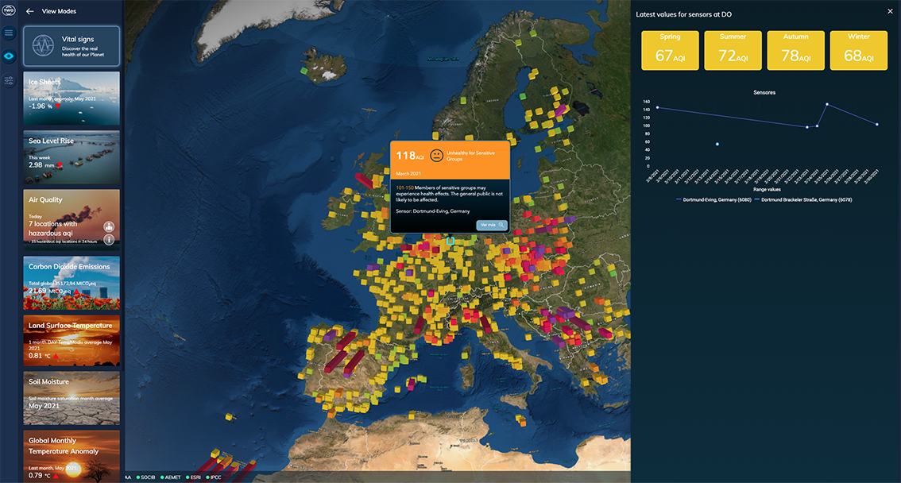Open Global Monthly Temperature Anomaly card
The height and width of the screenshot is (483, 901).
pos(72,456)
